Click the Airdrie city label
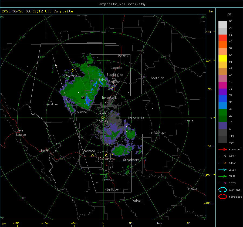 [x=106, y=144]
